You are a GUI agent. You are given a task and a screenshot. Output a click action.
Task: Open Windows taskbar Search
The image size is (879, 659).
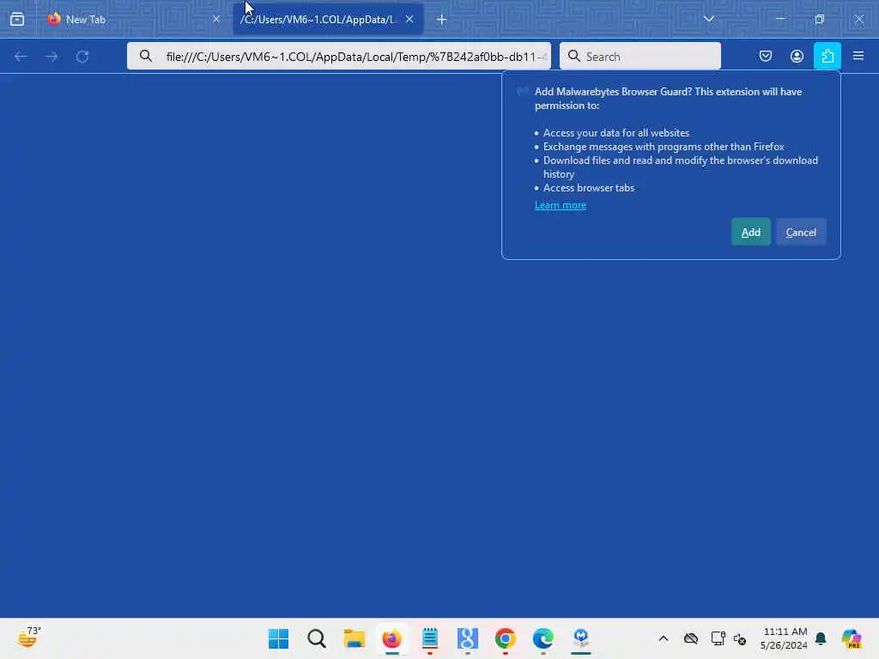(316, 638)
